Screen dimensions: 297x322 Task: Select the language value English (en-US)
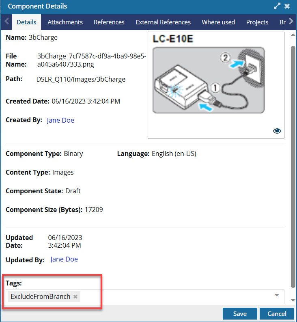174,153
